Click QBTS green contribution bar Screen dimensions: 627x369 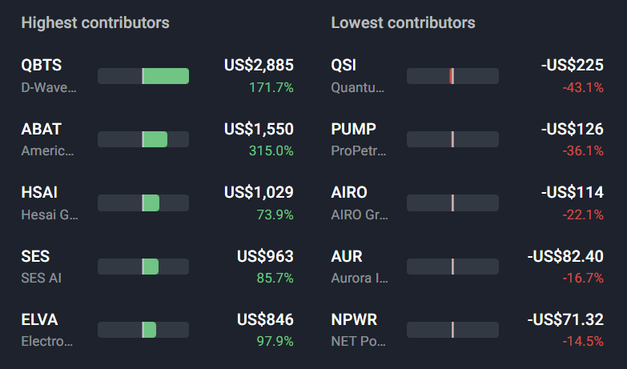tap(166, 76)
